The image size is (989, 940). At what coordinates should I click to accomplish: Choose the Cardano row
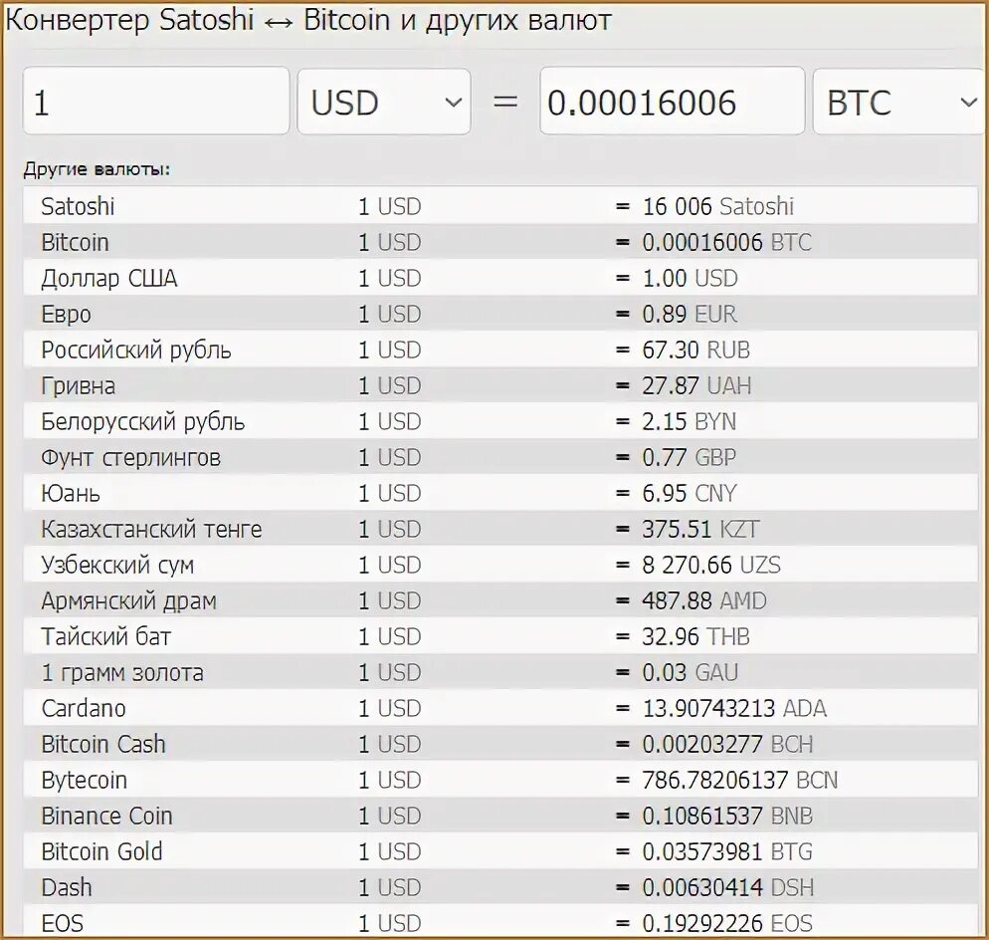coord(500,708)
